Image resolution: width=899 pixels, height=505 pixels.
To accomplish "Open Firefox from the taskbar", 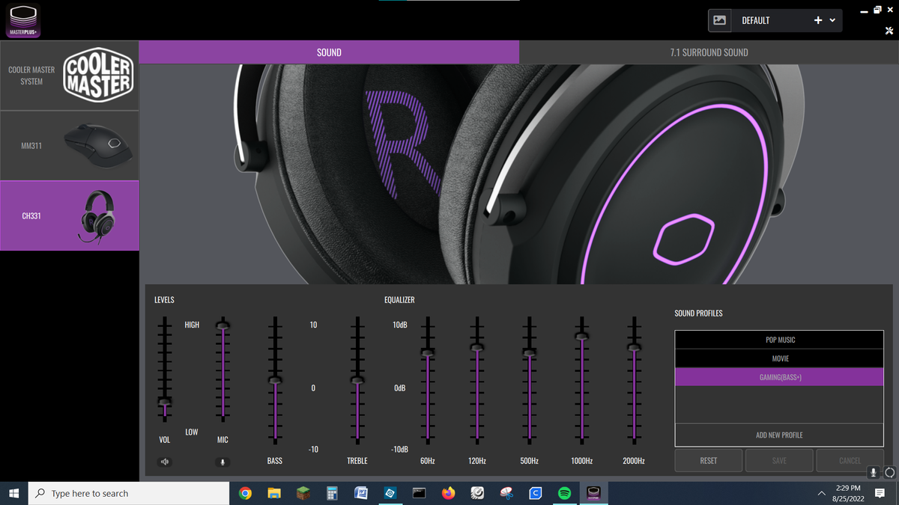I will tap(448, 493).
